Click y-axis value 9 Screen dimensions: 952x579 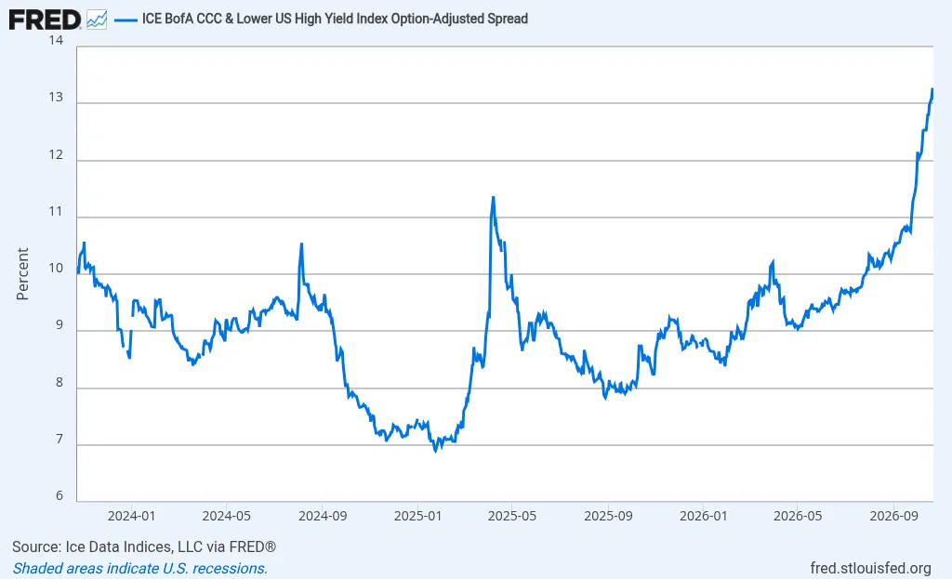coord(59,325)
